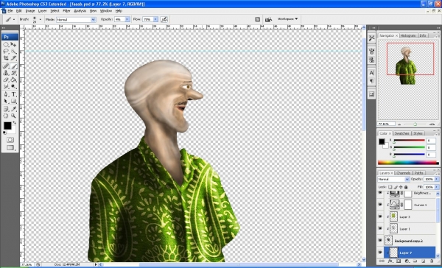Screen dimensions: 442x268
Task: Select the Type tool
Action: (13, 94)
